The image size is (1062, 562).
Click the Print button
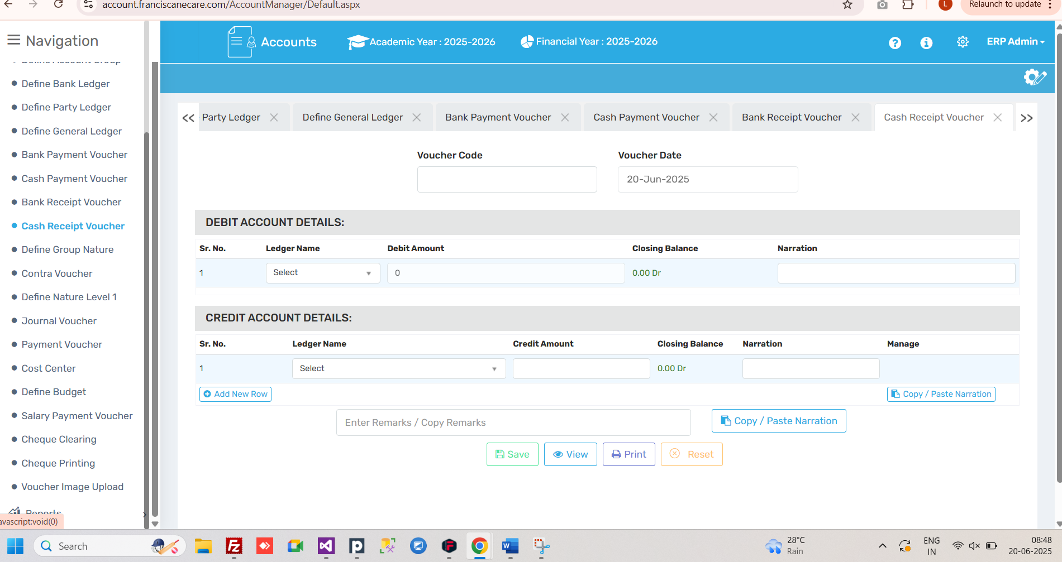[x=629, y=454]
